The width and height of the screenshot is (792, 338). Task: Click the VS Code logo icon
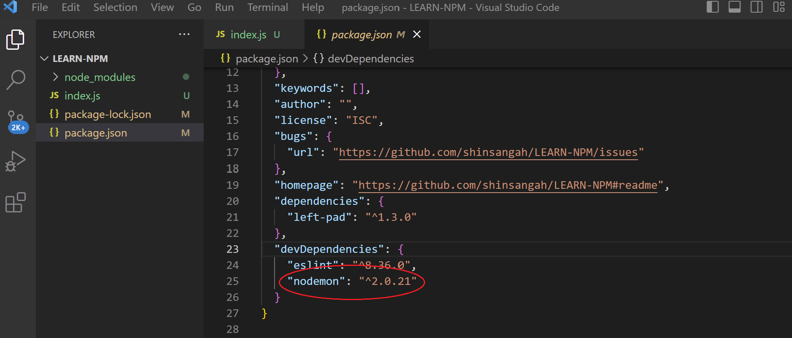point(11,7)
